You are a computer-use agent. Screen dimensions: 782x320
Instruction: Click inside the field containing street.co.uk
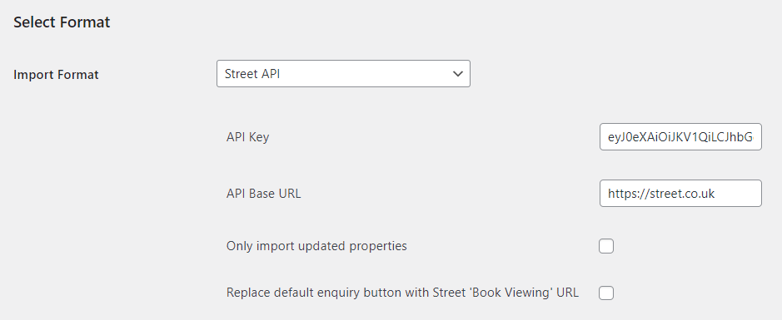[680, 193]
